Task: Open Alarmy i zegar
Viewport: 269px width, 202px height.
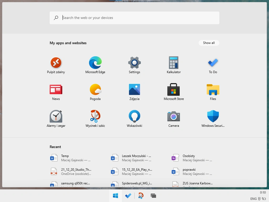Action: [x=56, y=119]
